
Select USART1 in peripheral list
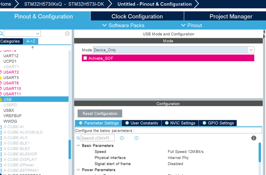pos(11,67)
